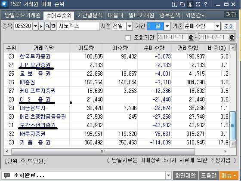241x181 pixels.
Task: Expand the 기간 1일 dropdown
Action: [167, 26]
